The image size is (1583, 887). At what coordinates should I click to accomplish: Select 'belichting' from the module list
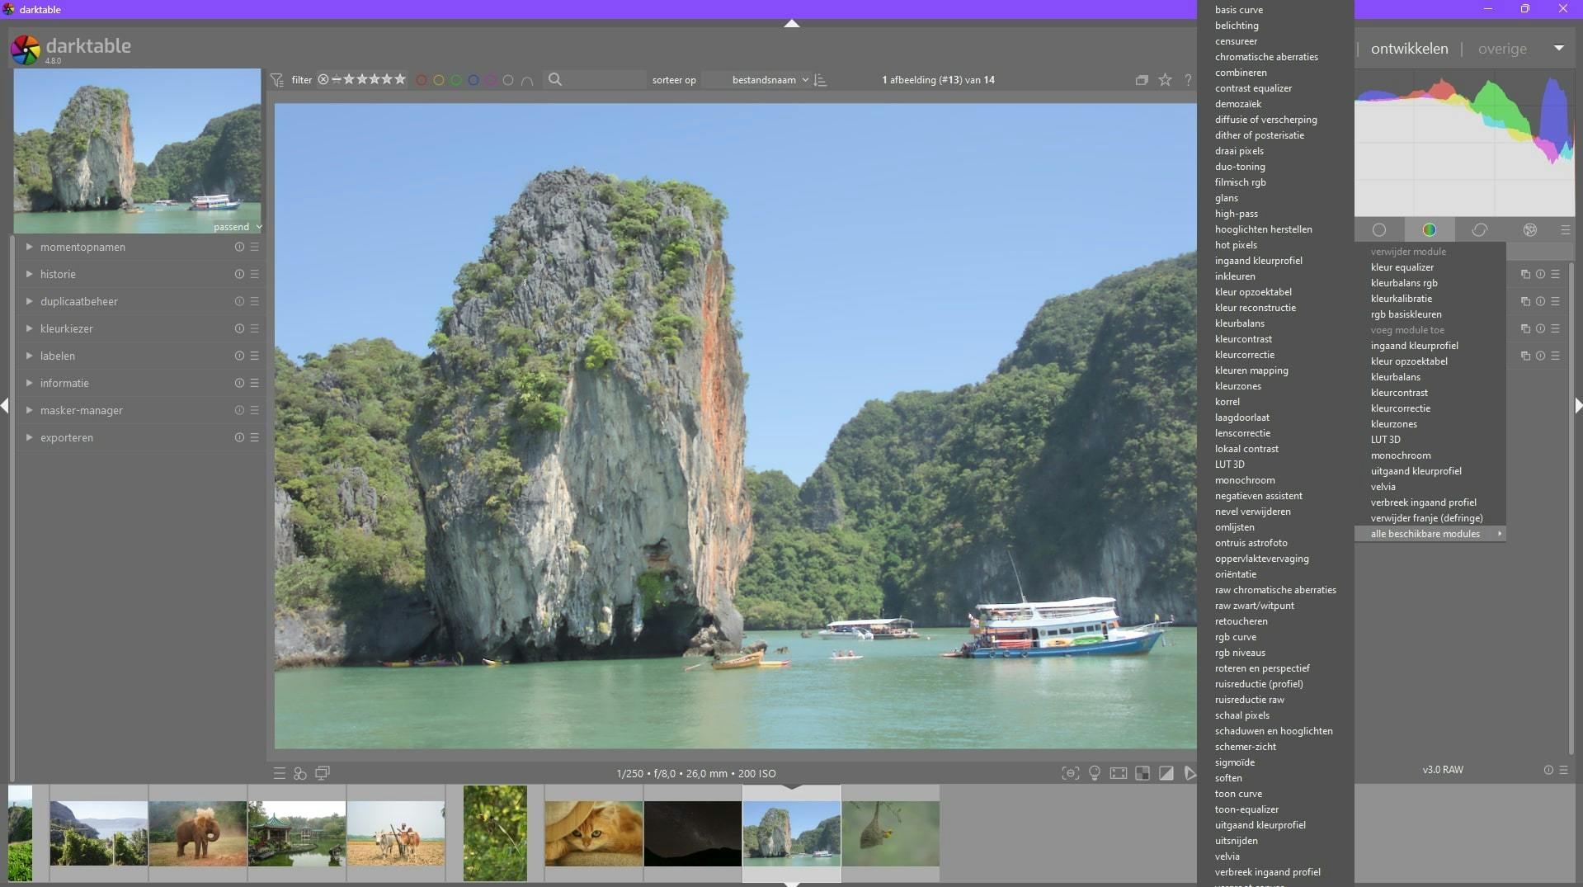pos(1275,26)
